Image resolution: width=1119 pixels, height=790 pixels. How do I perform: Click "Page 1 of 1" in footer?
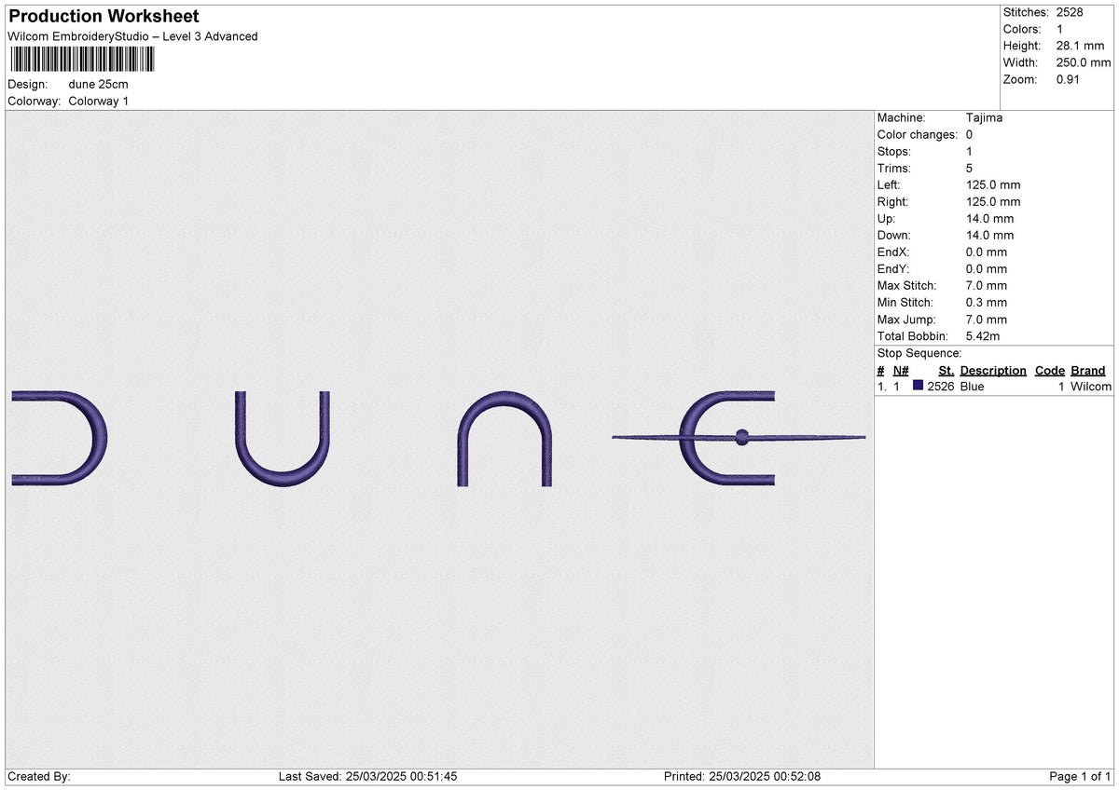[x=1080, y=776]
